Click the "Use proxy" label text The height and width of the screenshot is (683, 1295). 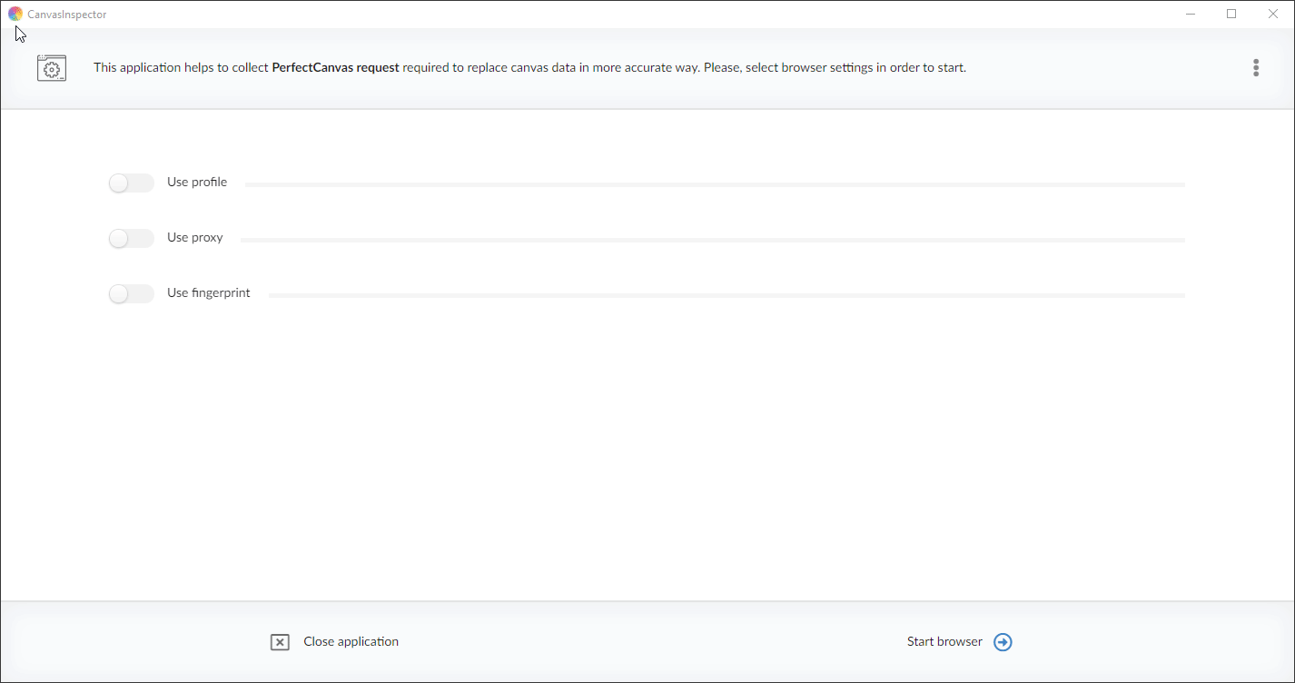point(194,238)
